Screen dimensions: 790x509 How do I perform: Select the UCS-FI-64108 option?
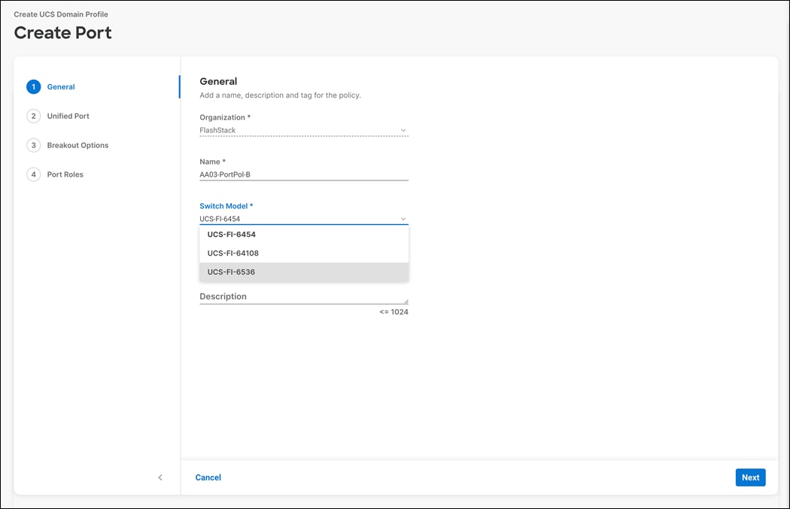(232, 253)
